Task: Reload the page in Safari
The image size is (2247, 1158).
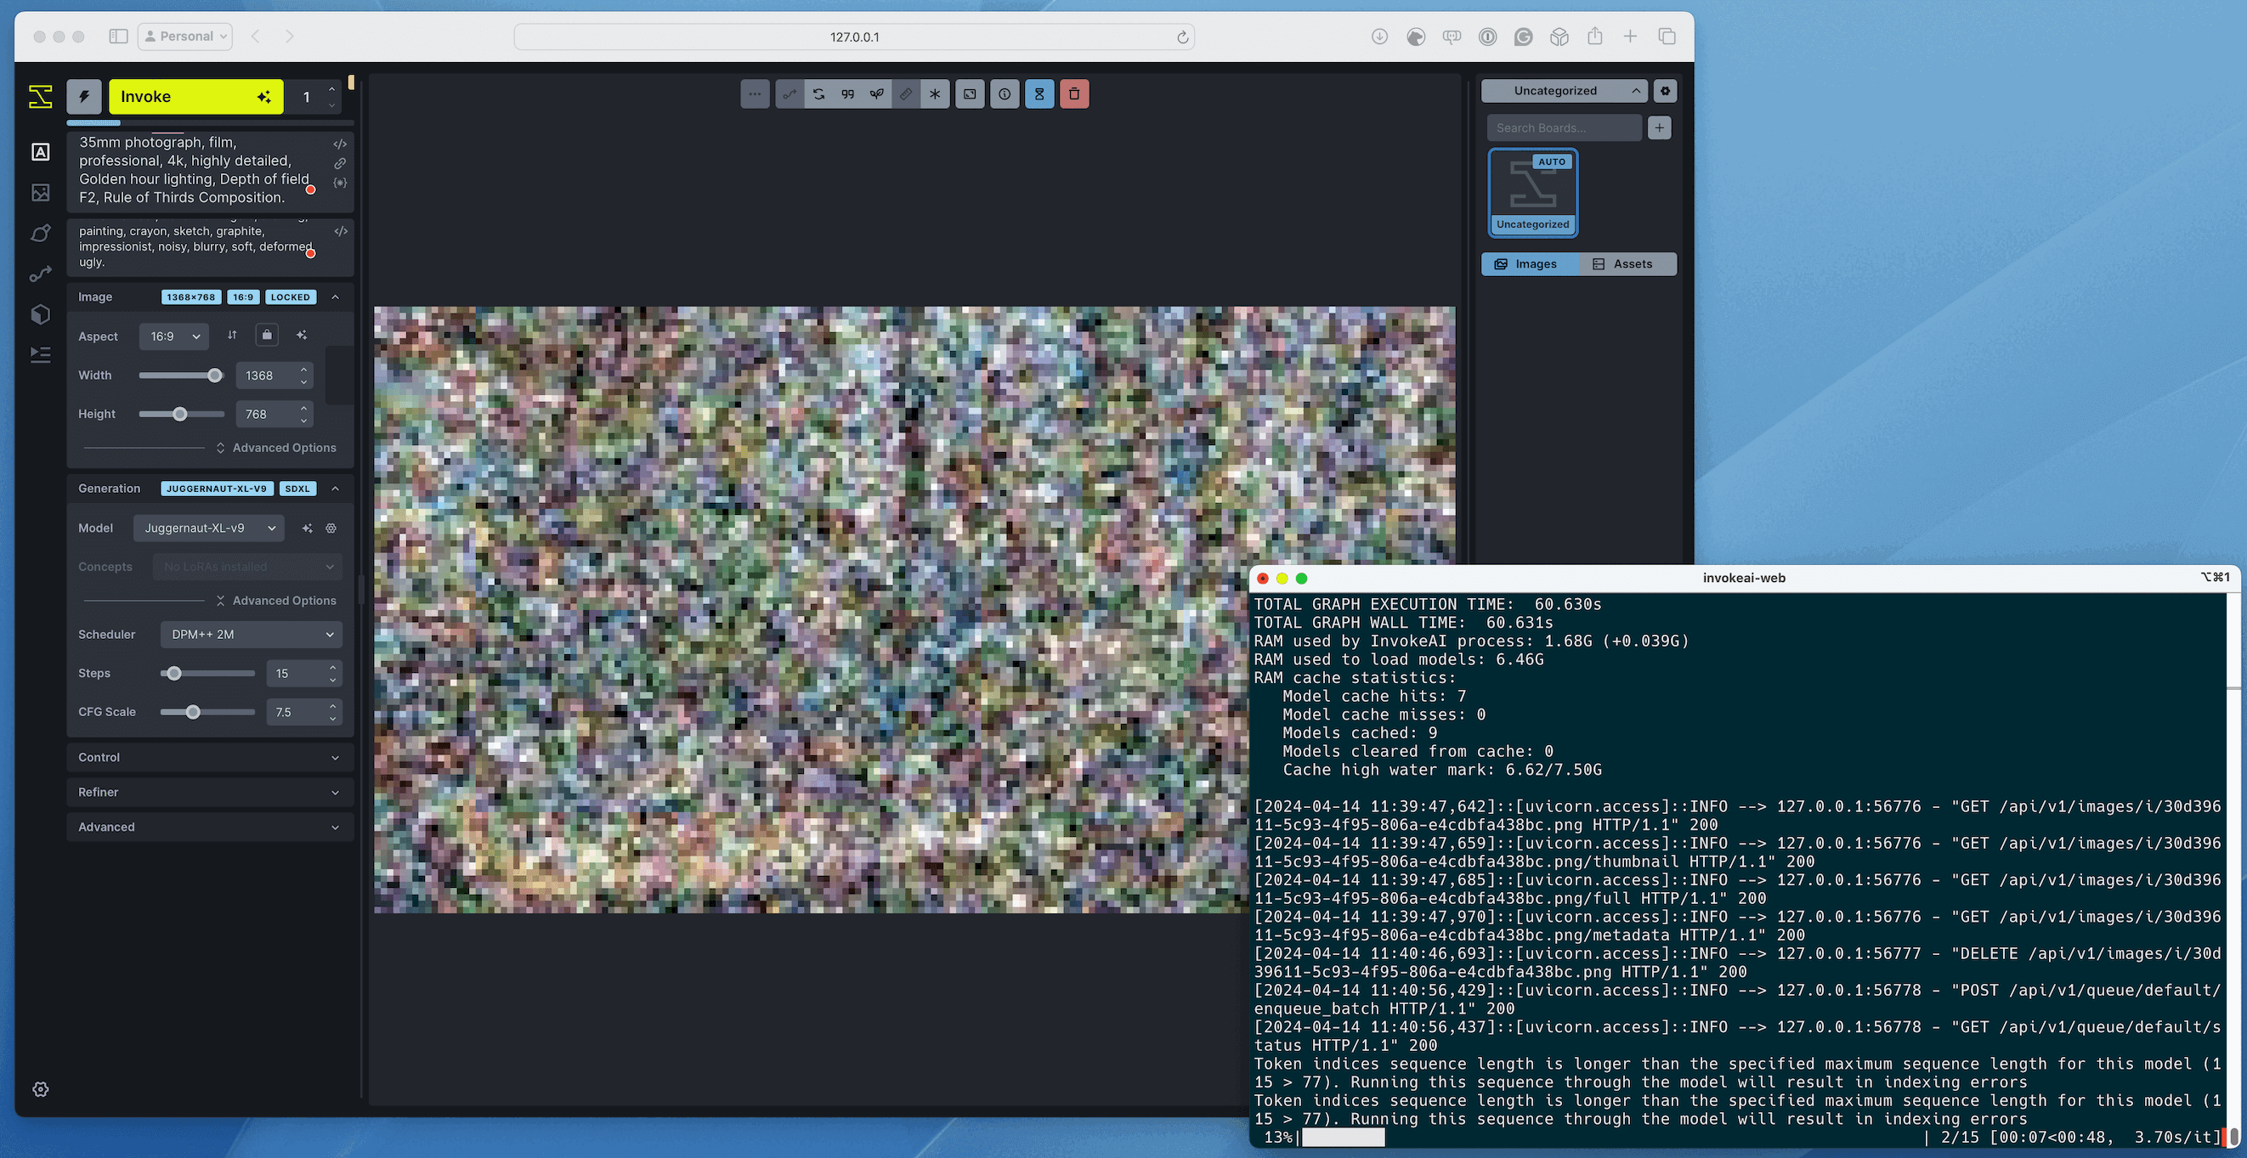Action: [x=1182, y=37]
